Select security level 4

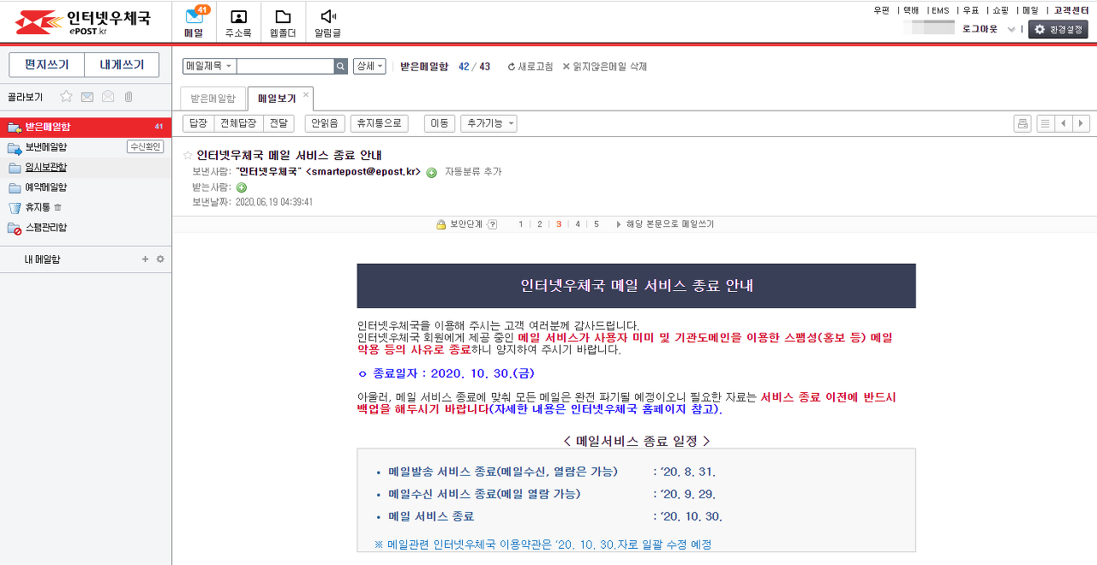pyautogui.click(x=578, y=224)
